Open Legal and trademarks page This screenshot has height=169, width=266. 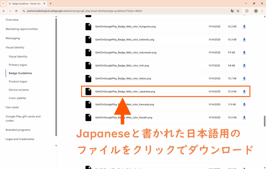tap(20, 139)
